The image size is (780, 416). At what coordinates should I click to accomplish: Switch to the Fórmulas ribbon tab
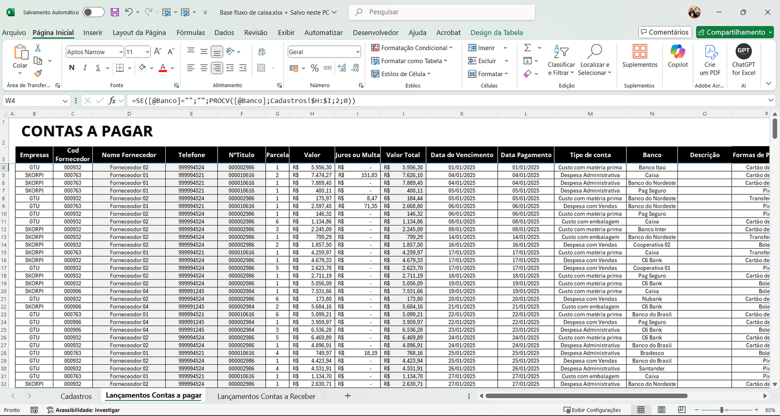pyautogui.click(x=190, y=32)
